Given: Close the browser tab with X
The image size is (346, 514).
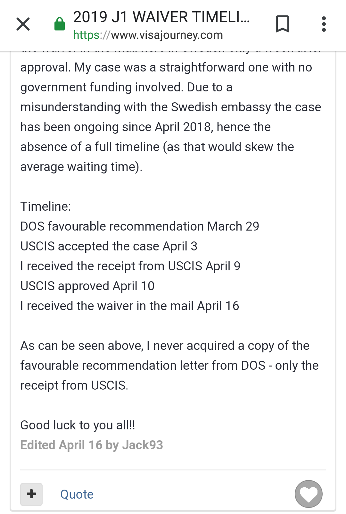Looking at the screenshot, I should point(23,24).
